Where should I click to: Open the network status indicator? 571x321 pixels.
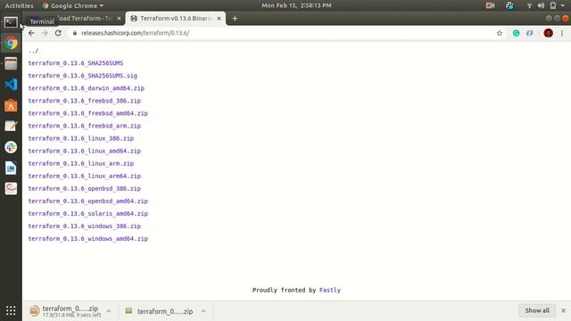click(x=529, y=5)
